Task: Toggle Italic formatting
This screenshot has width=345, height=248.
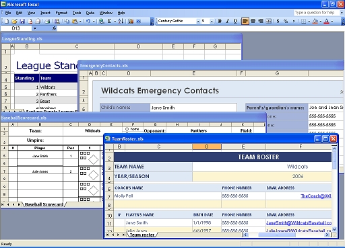Action: pyautogui.click(x=228, y=21)
